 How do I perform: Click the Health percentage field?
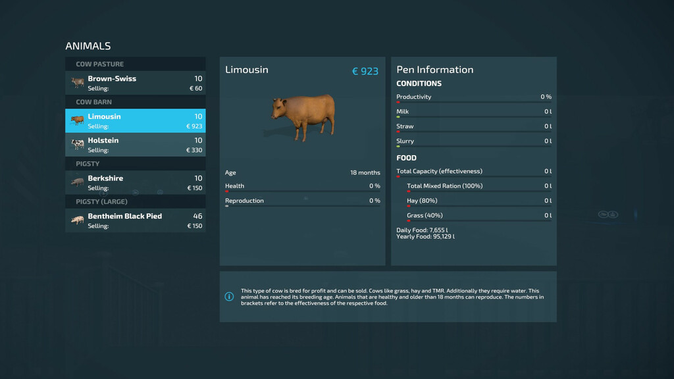tap(301, 186)
